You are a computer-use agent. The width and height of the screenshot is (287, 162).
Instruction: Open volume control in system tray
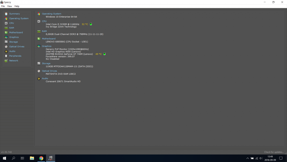(261, 158)
